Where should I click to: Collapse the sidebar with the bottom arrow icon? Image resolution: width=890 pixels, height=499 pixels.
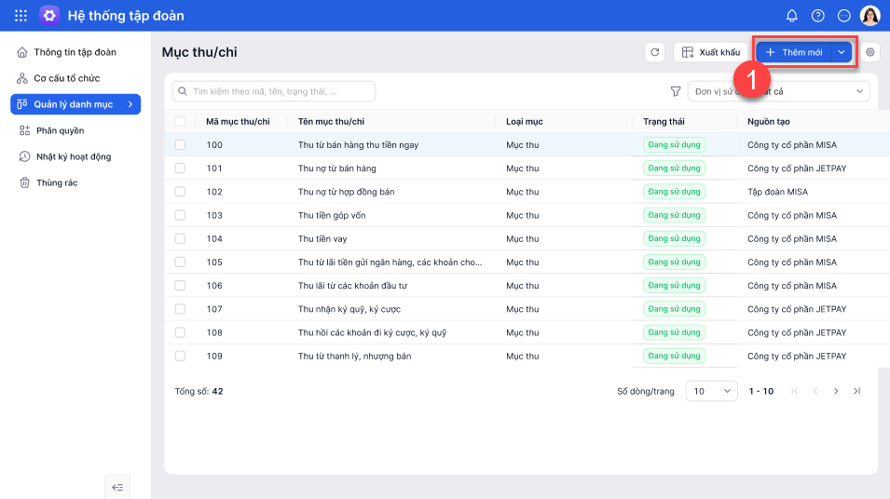point(117,487)
